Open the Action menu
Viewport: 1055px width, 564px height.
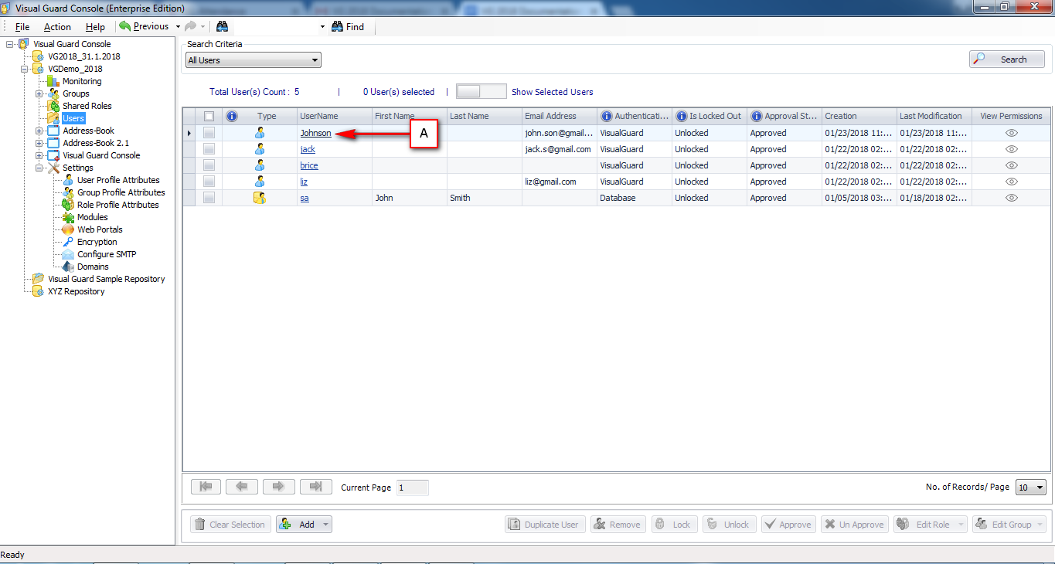point(56,26)
